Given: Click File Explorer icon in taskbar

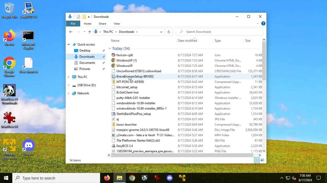Looking at the screenshot, I should click(x=120, y=178).
